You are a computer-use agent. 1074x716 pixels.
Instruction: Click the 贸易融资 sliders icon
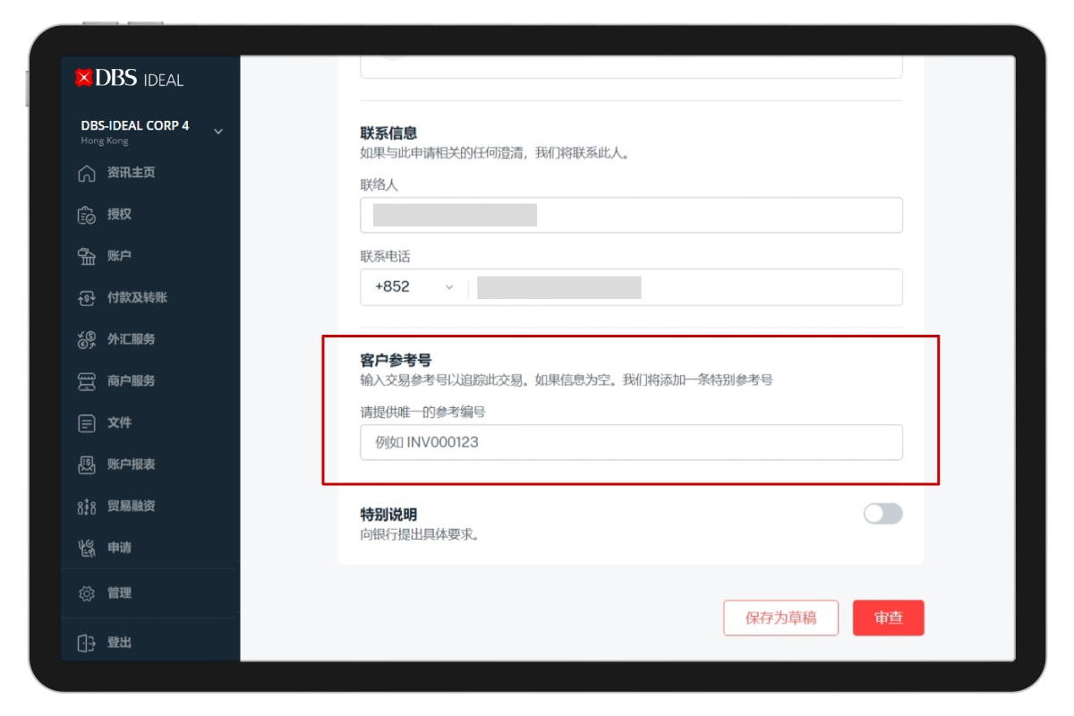(86, 507)
